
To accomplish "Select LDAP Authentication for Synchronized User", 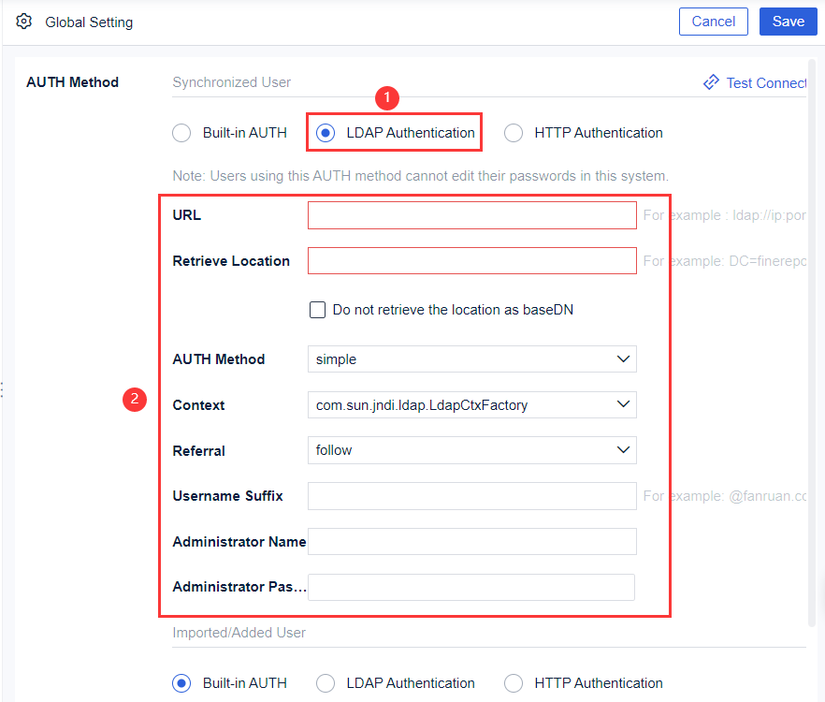I will point(325,133).
